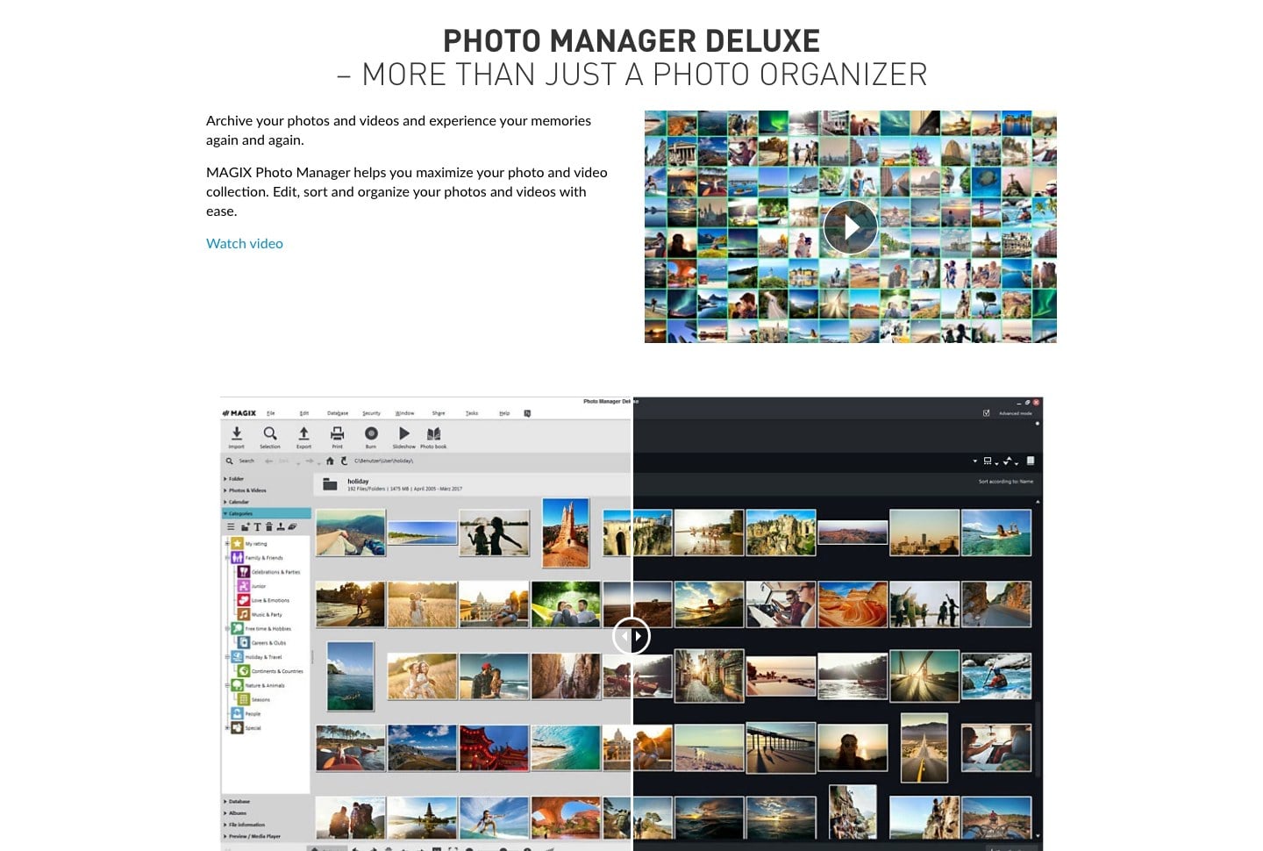
Task: Click the before/after comparison slider handle
Action: [631, 636]
